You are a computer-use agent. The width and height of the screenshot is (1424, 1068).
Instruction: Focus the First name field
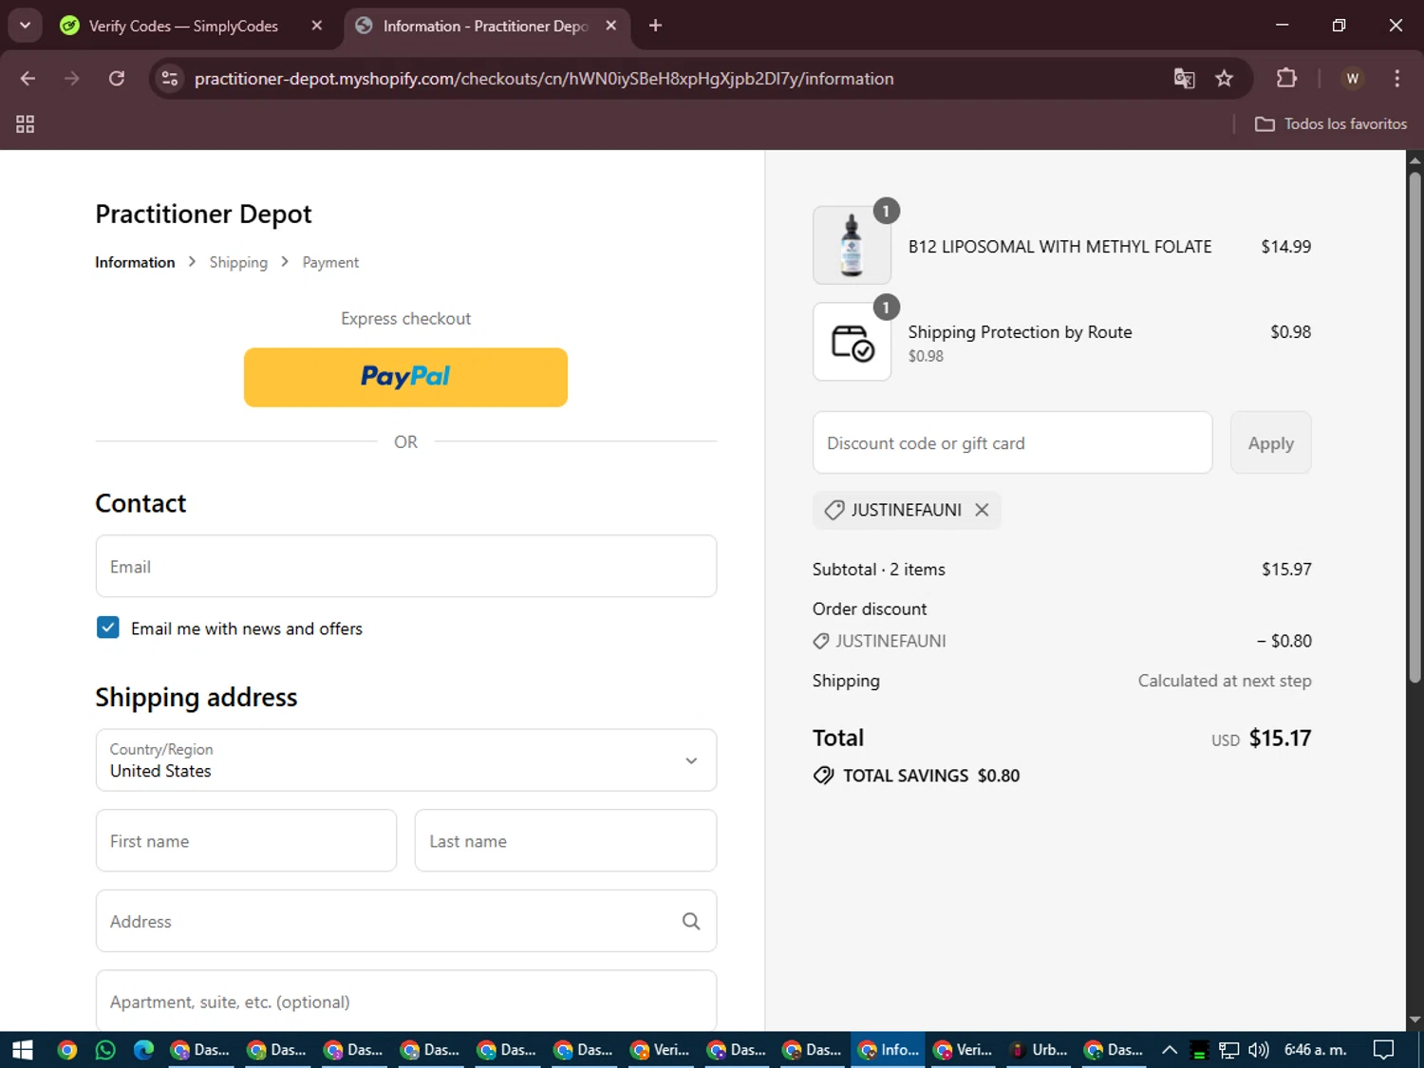click(246, 841)
